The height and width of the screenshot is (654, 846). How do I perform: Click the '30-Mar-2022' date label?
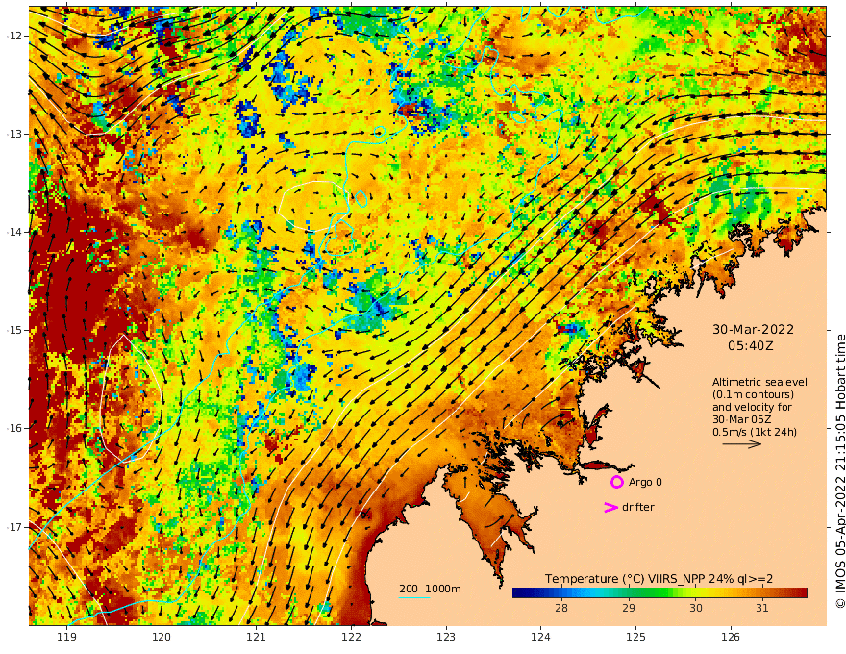coord(753,329)
